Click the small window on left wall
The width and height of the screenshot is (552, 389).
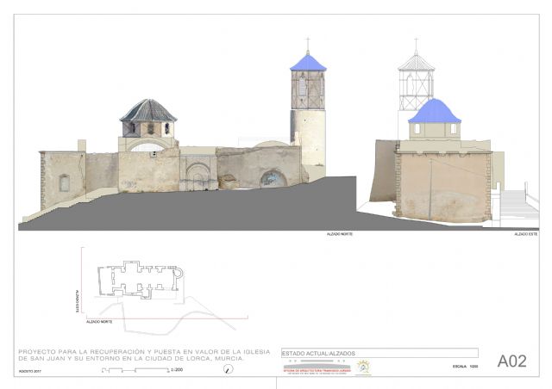coord(64,182)
